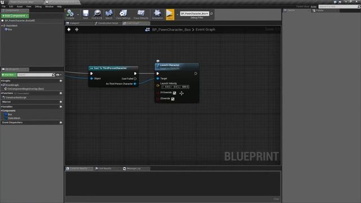This screenshot has width=361, height=203.
Task: Click the Launch Velocity vector pin
Action: point(158,85)
